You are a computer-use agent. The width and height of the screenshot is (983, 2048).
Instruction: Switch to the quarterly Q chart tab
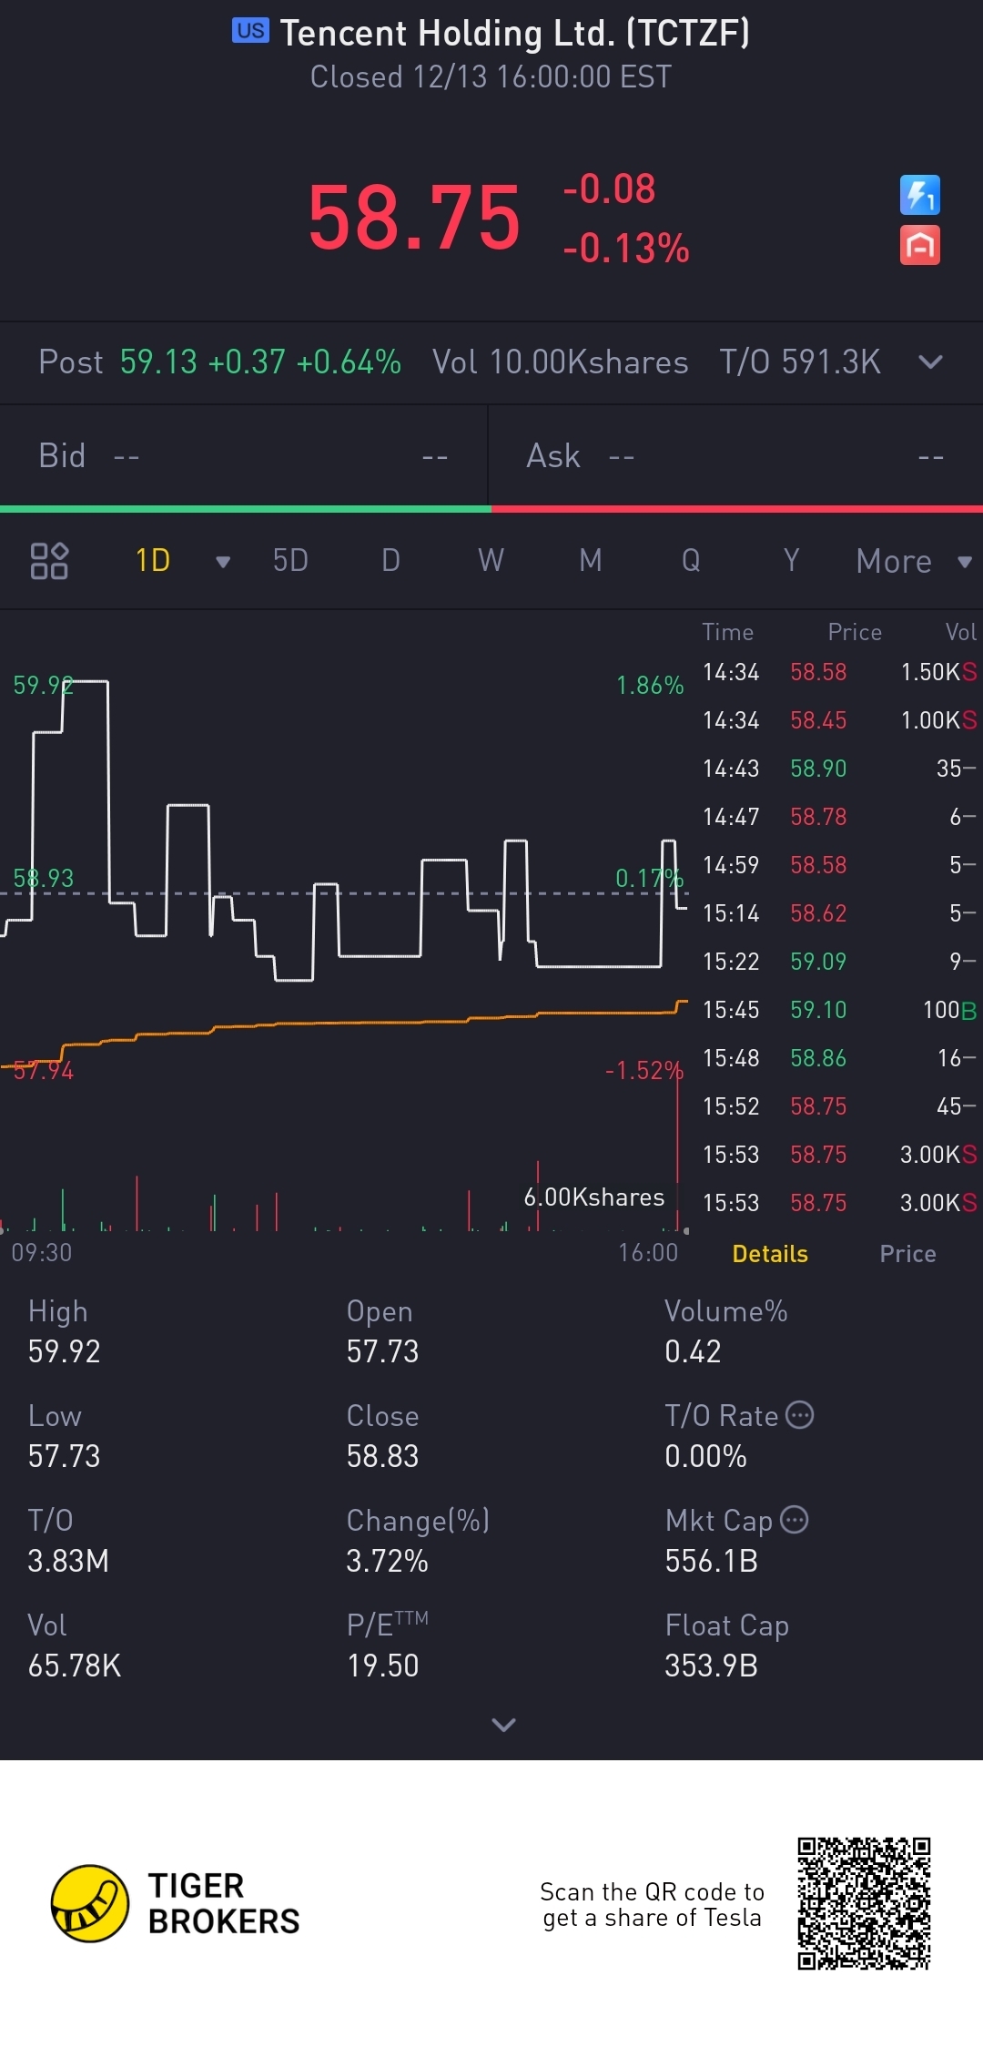[x=691, y=560]
